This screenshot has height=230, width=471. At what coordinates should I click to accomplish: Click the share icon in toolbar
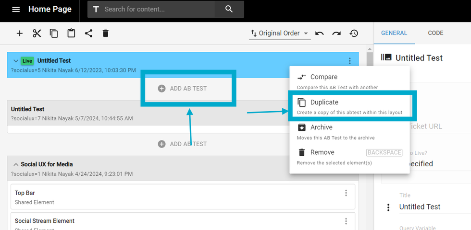coord(88,34)
